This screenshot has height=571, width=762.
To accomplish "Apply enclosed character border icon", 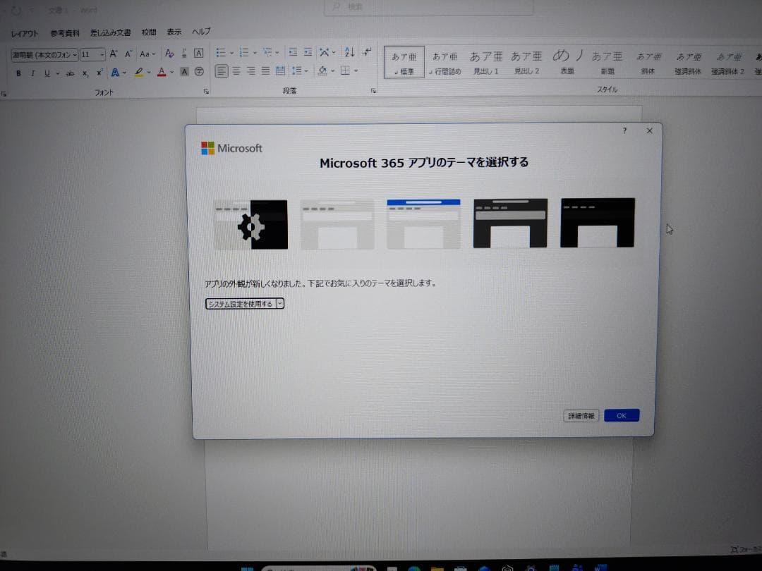I will [x=199, y=54].
